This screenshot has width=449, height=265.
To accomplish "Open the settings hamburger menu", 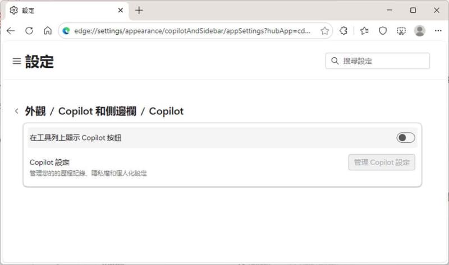I will click(17, 61).
